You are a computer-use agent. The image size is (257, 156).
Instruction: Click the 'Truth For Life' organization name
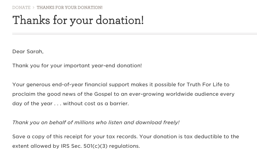(204, 84)
